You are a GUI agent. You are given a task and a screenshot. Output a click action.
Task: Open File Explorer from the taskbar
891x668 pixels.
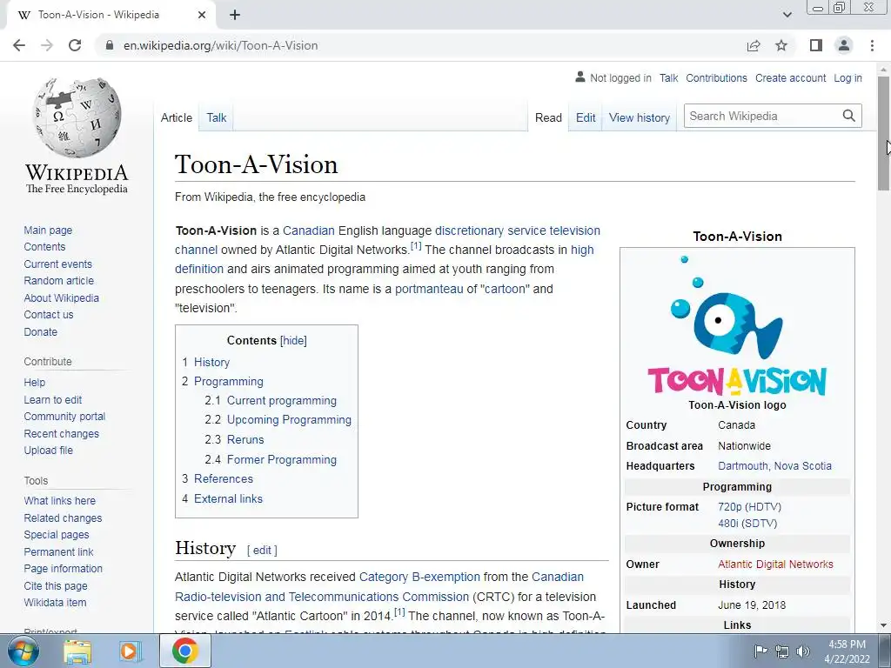pyautogui.click(x=77, y=651)
